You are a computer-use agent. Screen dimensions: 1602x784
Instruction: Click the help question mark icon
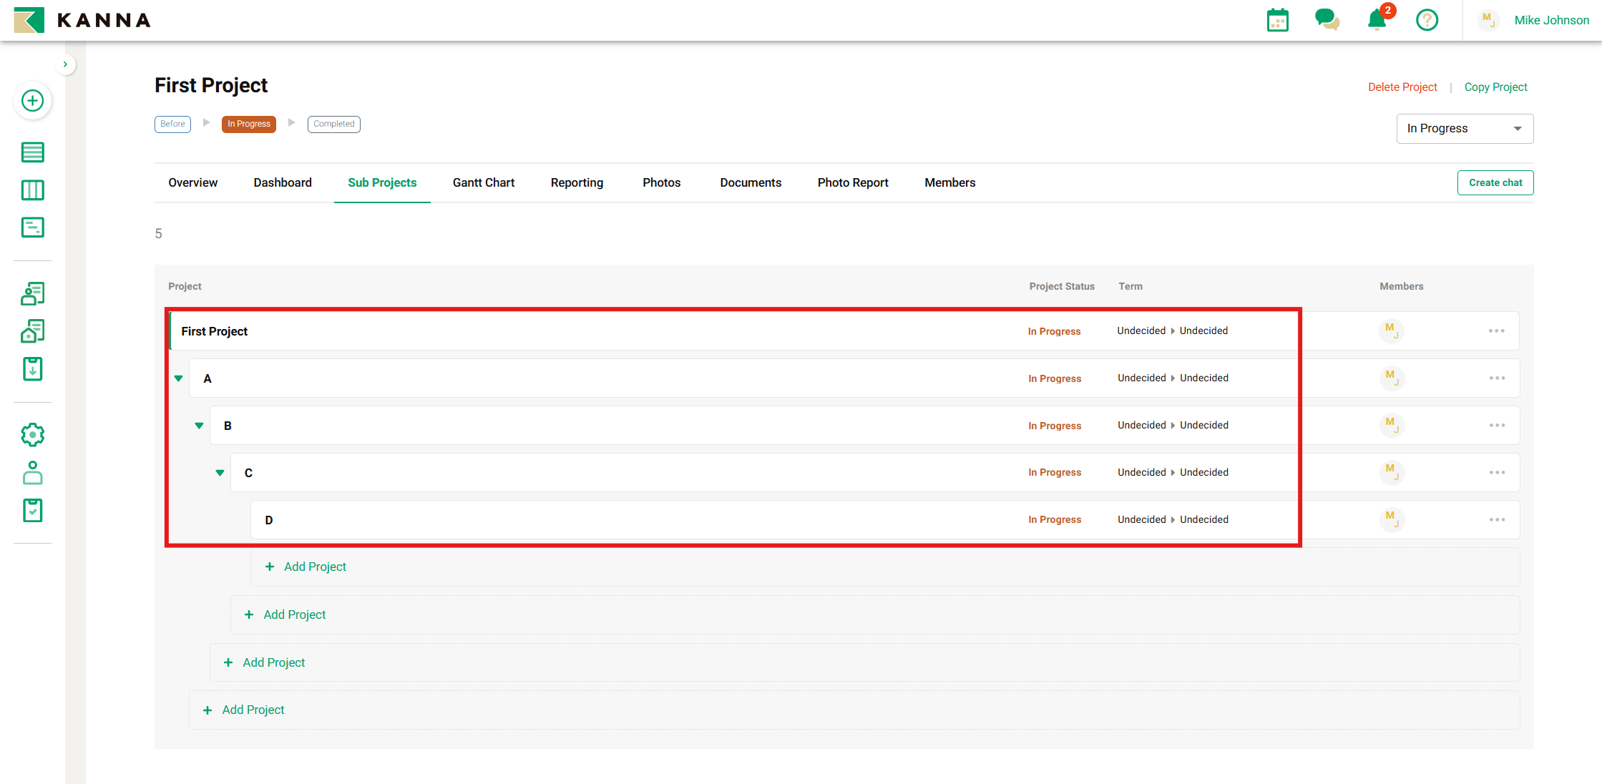point(1427,20)
